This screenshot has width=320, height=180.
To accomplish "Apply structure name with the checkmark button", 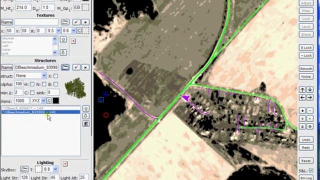I will coord(76,67).
